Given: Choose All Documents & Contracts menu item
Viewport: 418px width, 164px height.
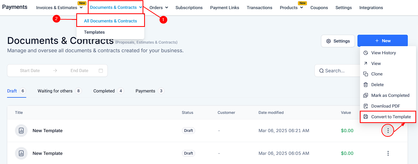Looking at the screenshot, I should (110, 21).
